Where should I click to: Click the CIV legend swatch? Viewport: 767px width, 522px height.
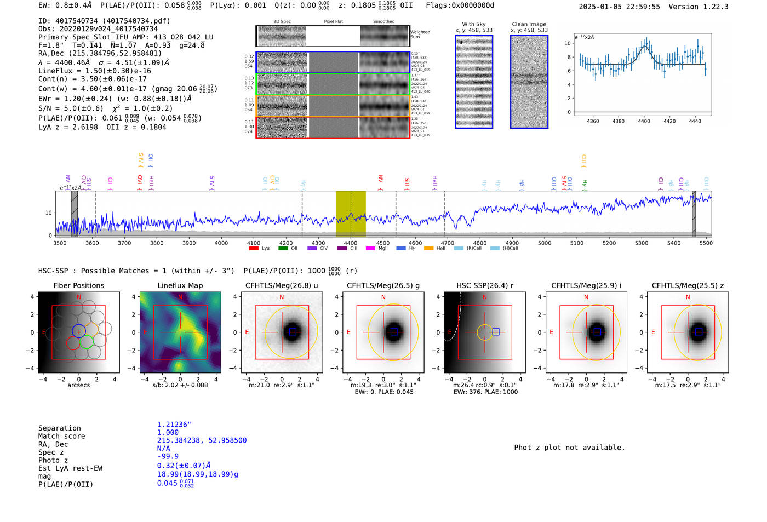312,249
